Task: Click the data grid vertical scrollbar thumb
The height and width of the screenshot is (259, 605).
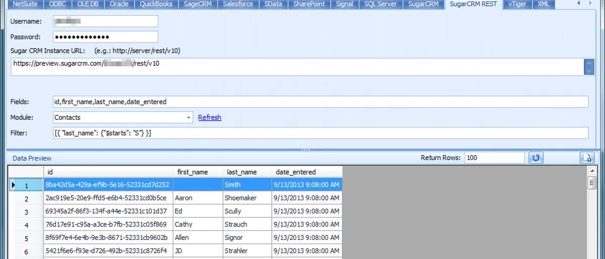Action: click(592, 183)
